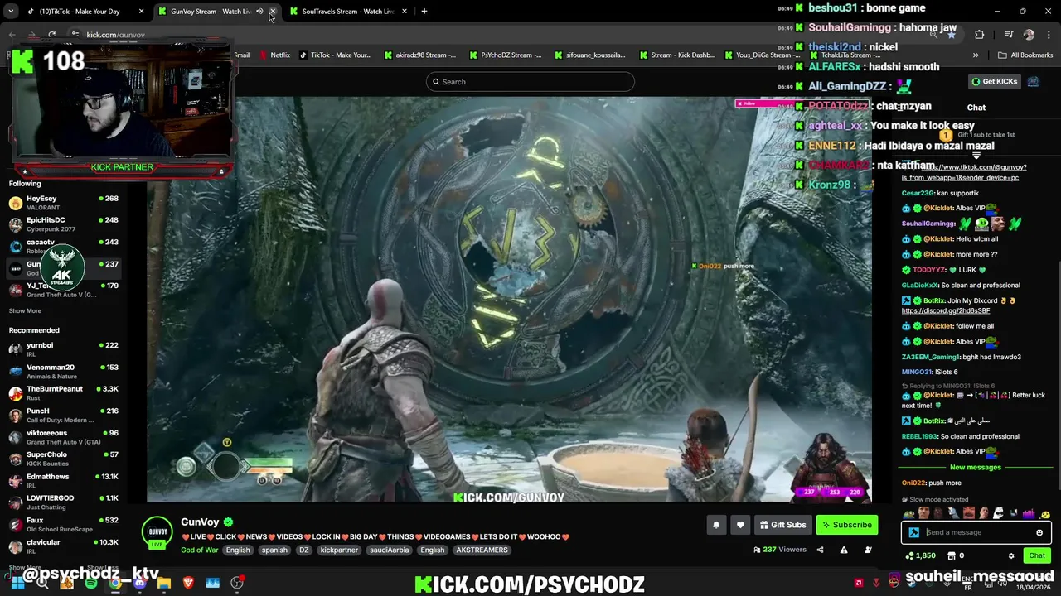This screenshot has width=1061, height=596.
Task: Select the spanish tag
Action: coord(274,550)
